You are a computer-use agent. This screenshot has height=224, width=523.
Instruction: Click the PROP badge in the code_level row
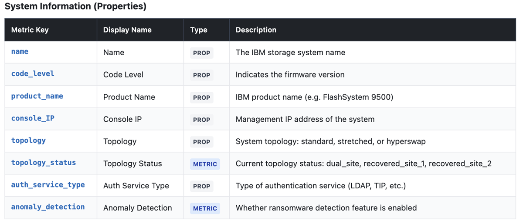tap(202, 75)
